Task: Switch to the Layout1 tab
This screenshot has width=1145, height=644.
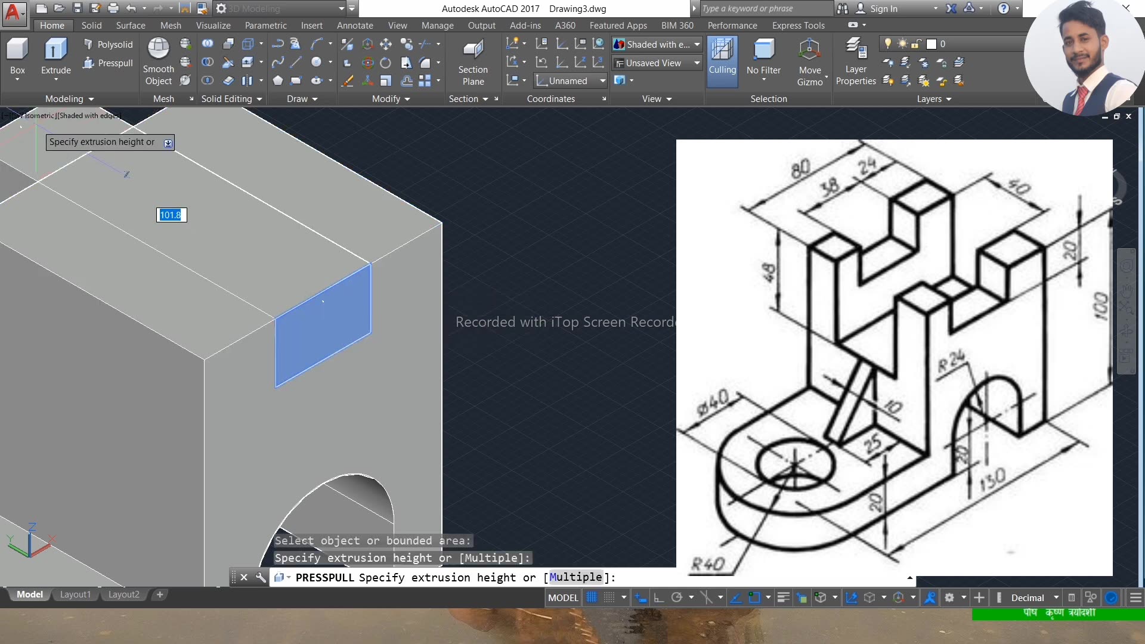Action: (75, 594)
